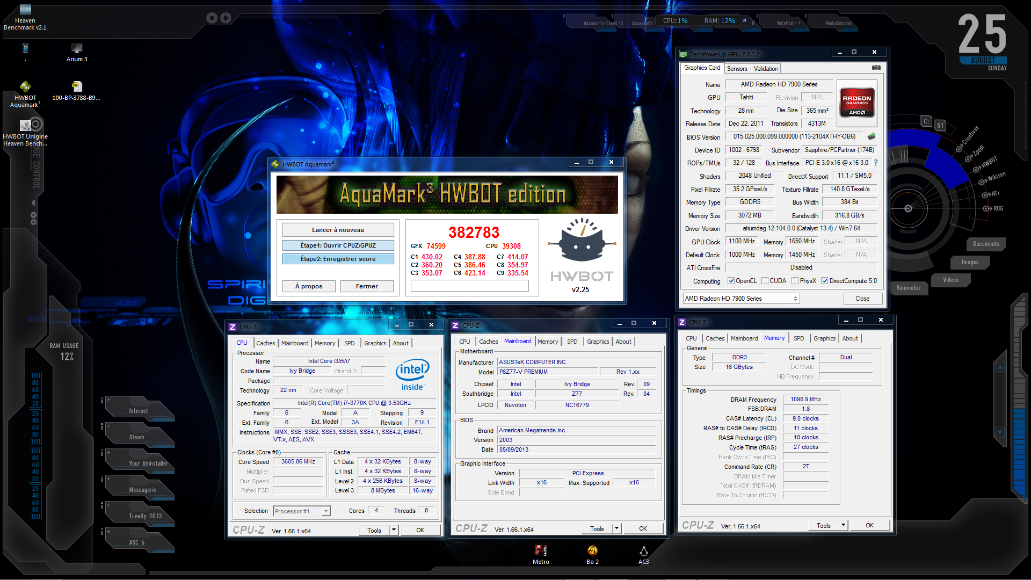
Task: Open the Rainmeter shortcut on circular dock
Action: click(x=908, y=288)
